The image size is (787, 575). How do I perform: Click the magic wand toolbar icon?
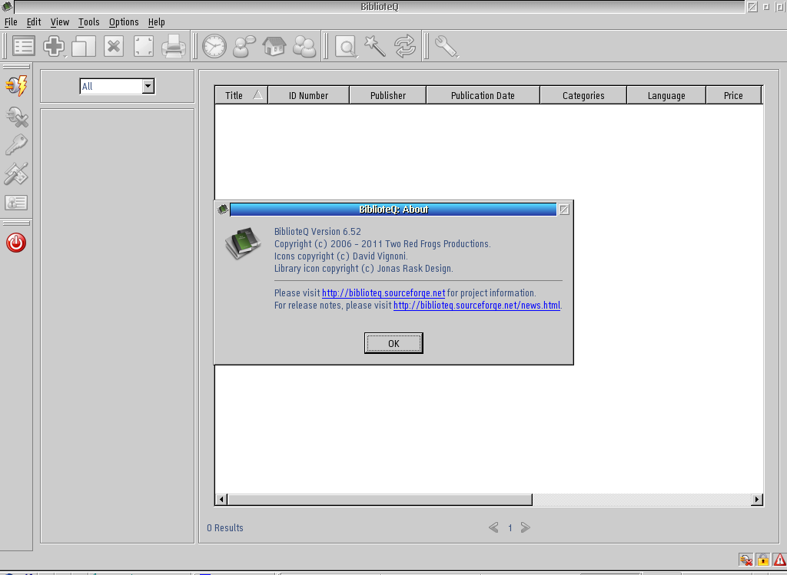375,46
